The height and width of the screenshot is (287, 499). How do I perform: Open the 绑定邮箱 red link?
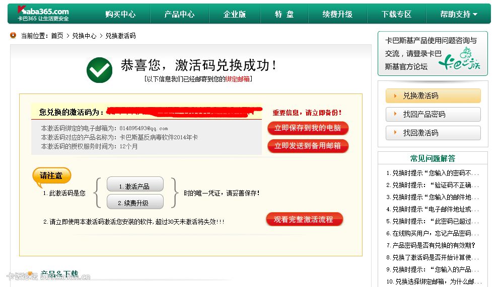click(237, 79)
